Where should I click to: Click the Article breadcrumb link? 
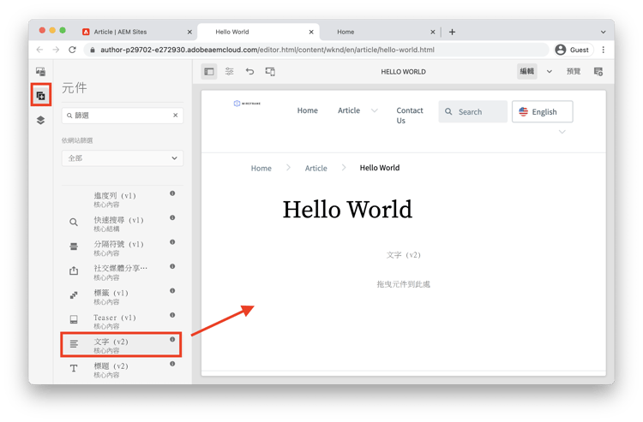(x=316, y=169)
